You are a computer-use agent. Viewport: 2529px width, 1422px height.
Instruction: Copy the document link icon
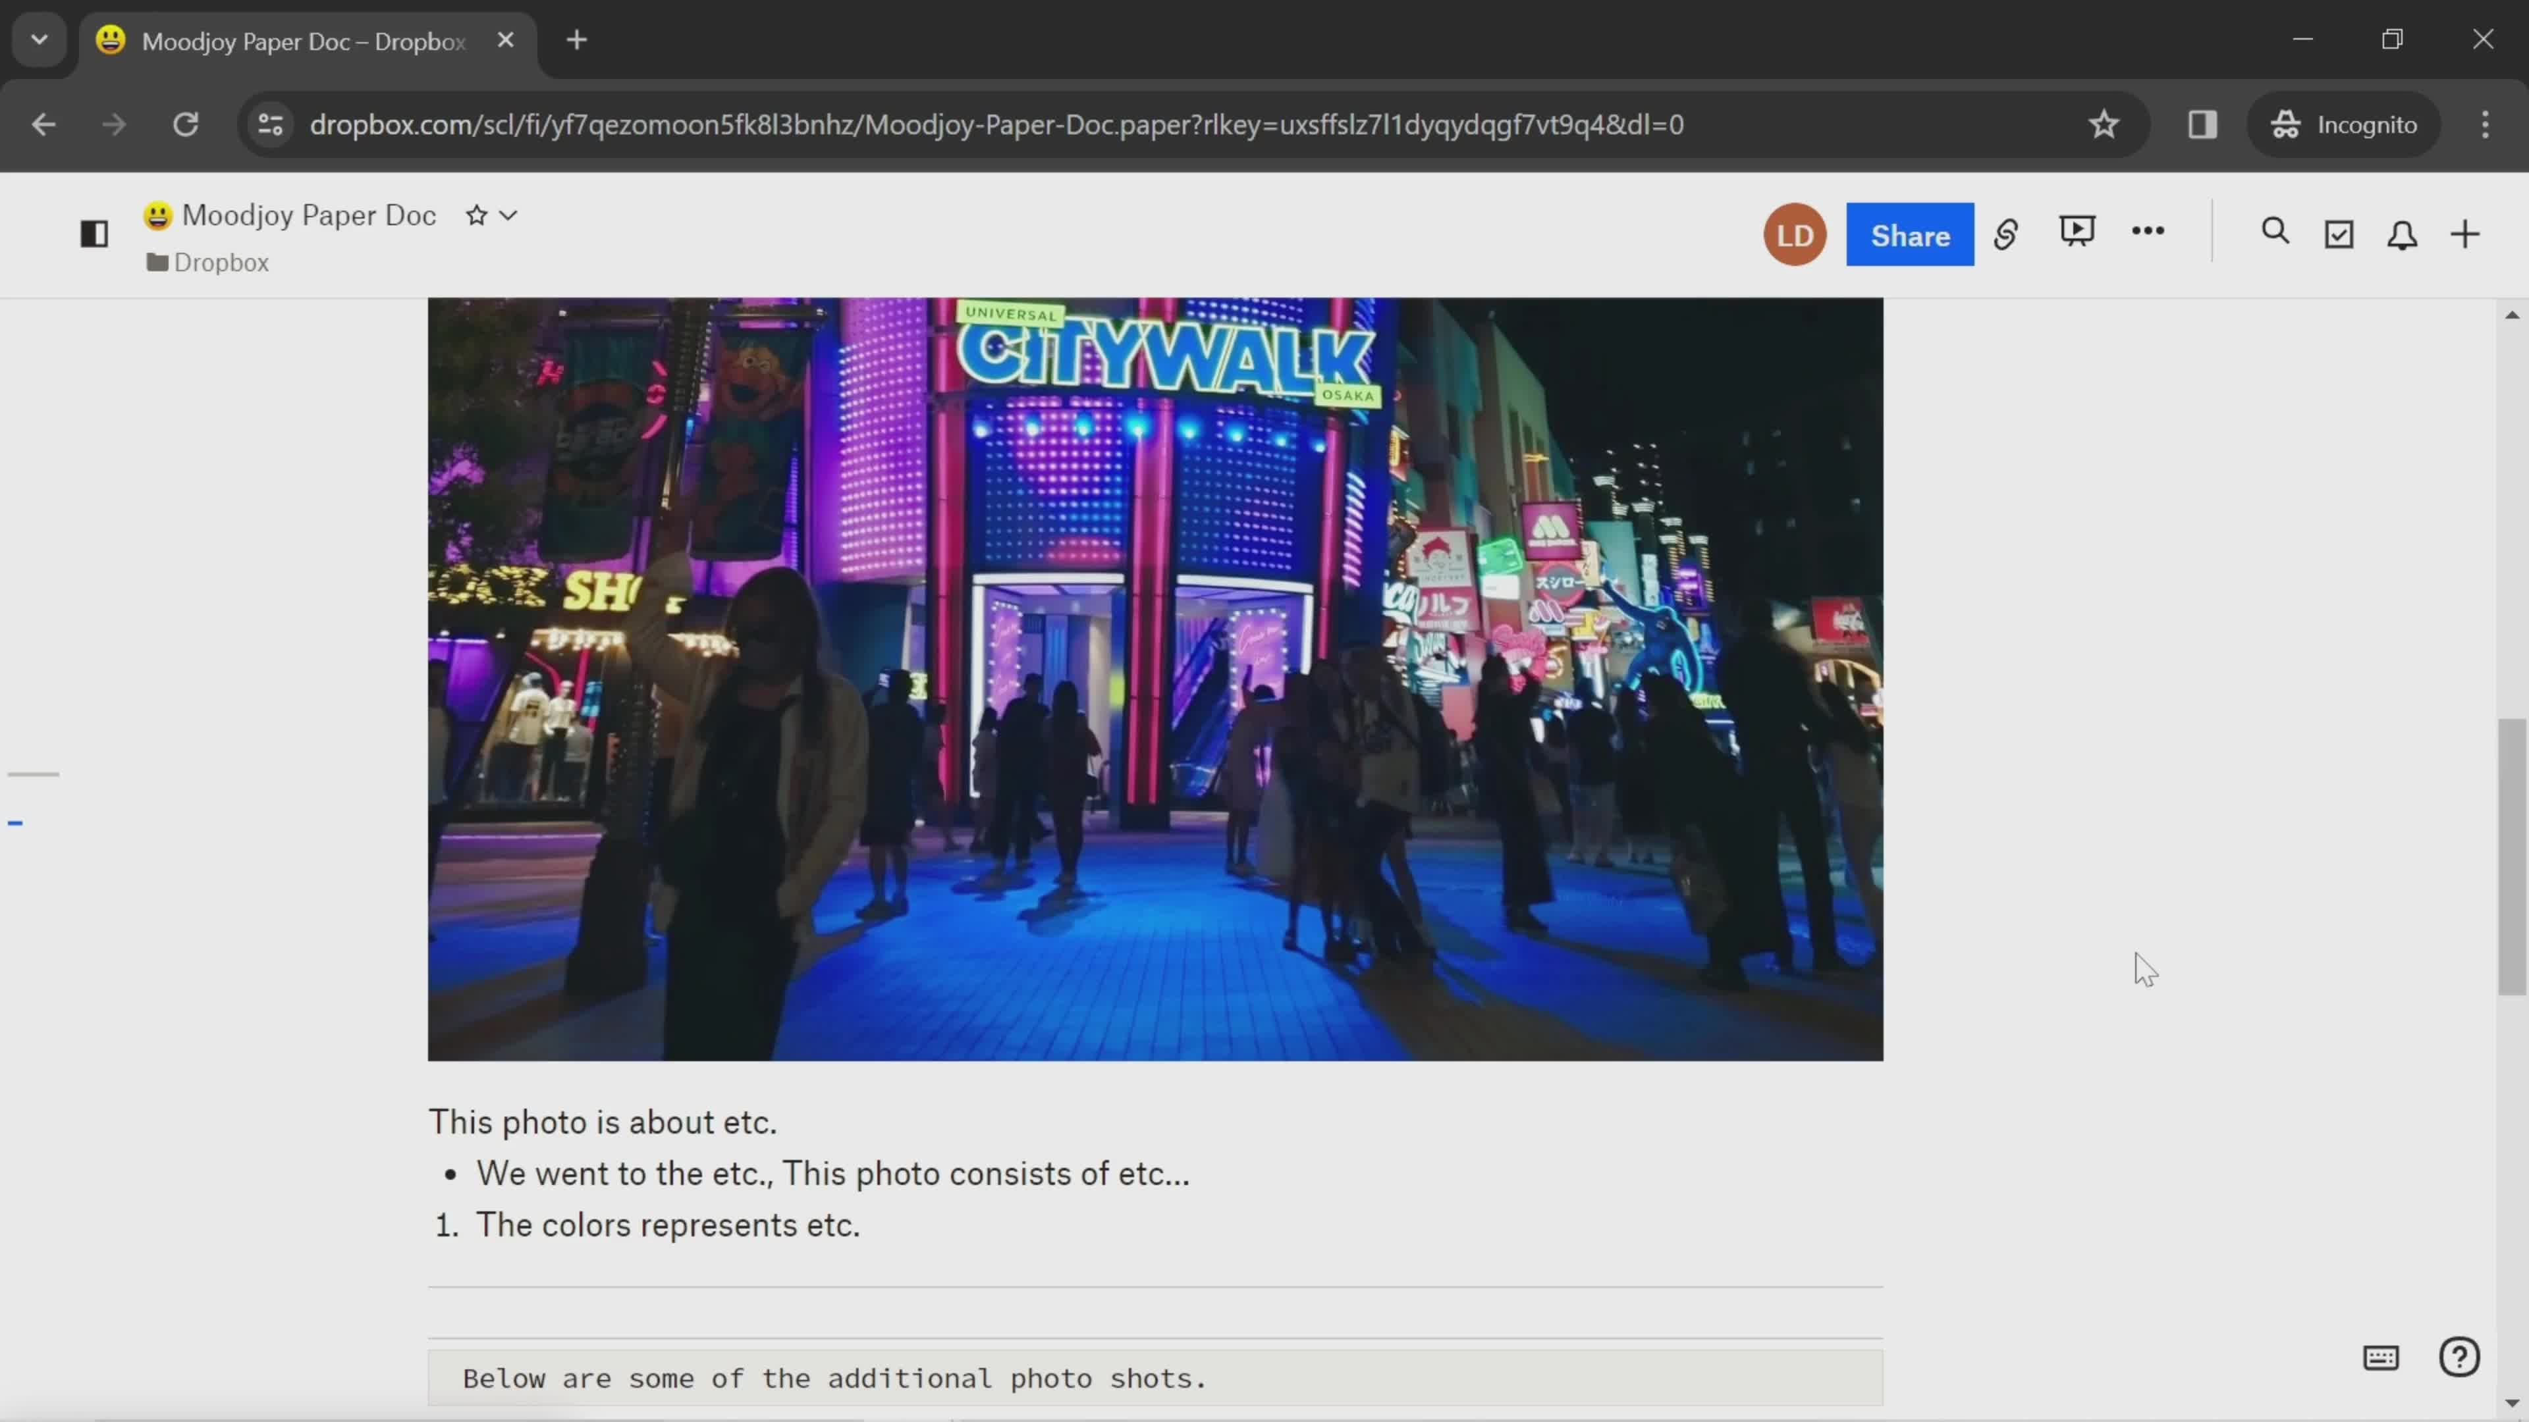[x=2005, y=234]
